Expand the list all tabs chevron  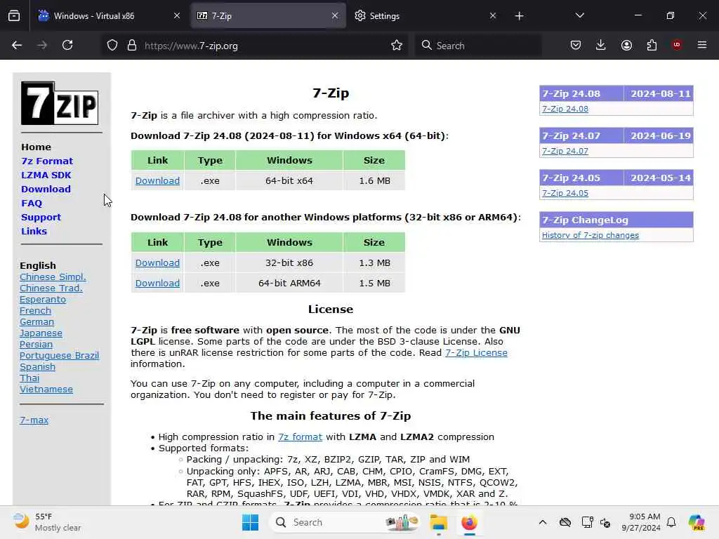(579, 15)
